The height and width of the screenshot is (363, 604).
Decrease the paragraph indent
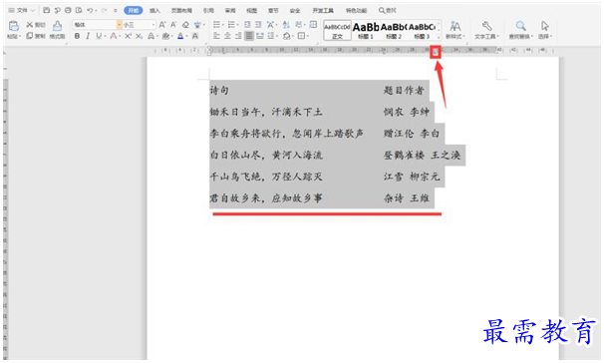(x=247, y=25)
